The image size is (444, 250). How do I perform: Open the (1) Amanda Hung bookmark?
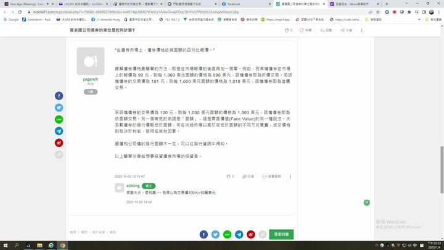(105, 20)
